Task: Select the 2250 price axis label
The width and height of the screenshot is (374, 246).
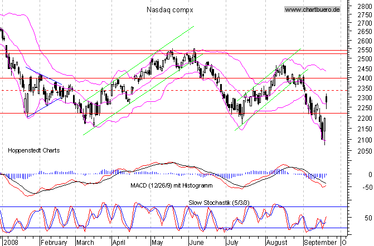Action: pos(365,108)
